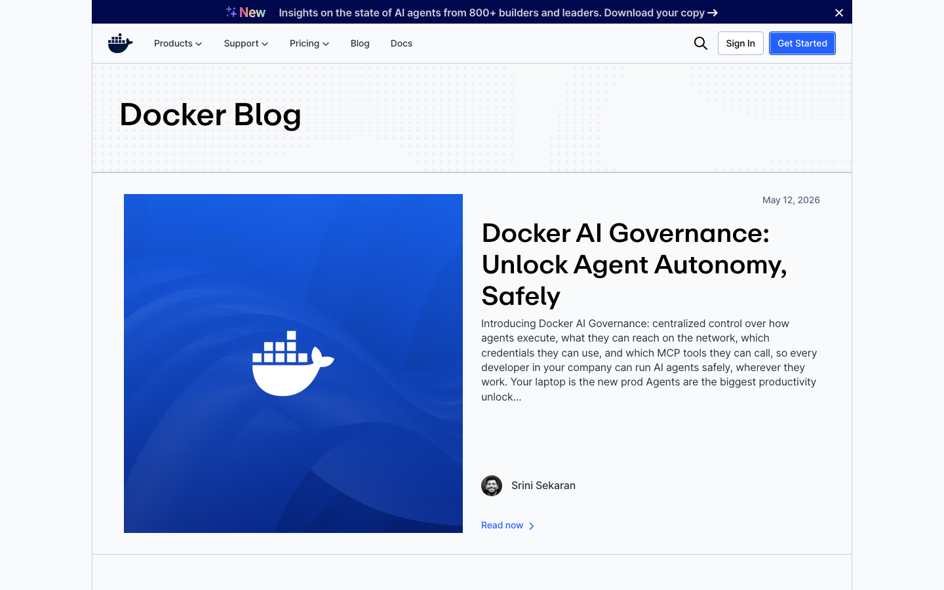Click the chevron beside Read now
The image size is (944, 590).
pyautogui.click(x=532, y=526)
